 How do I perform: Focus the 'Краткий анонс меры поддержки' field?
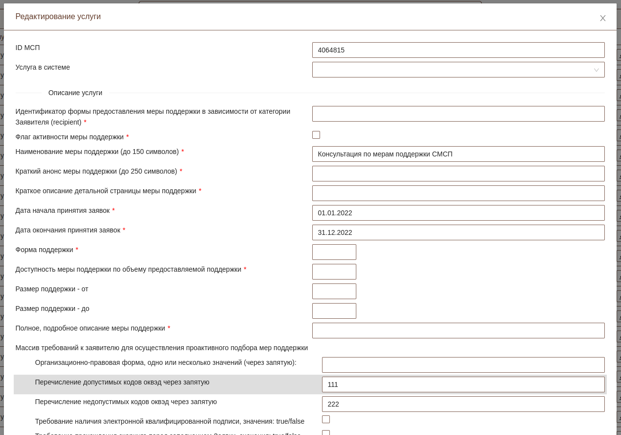(x=458, y=174)
